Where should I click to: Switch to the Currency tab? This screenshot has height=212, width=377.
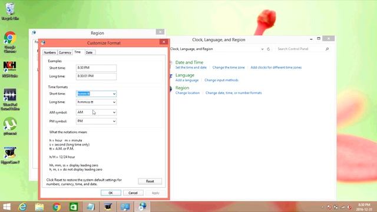(x=65, y=52)
